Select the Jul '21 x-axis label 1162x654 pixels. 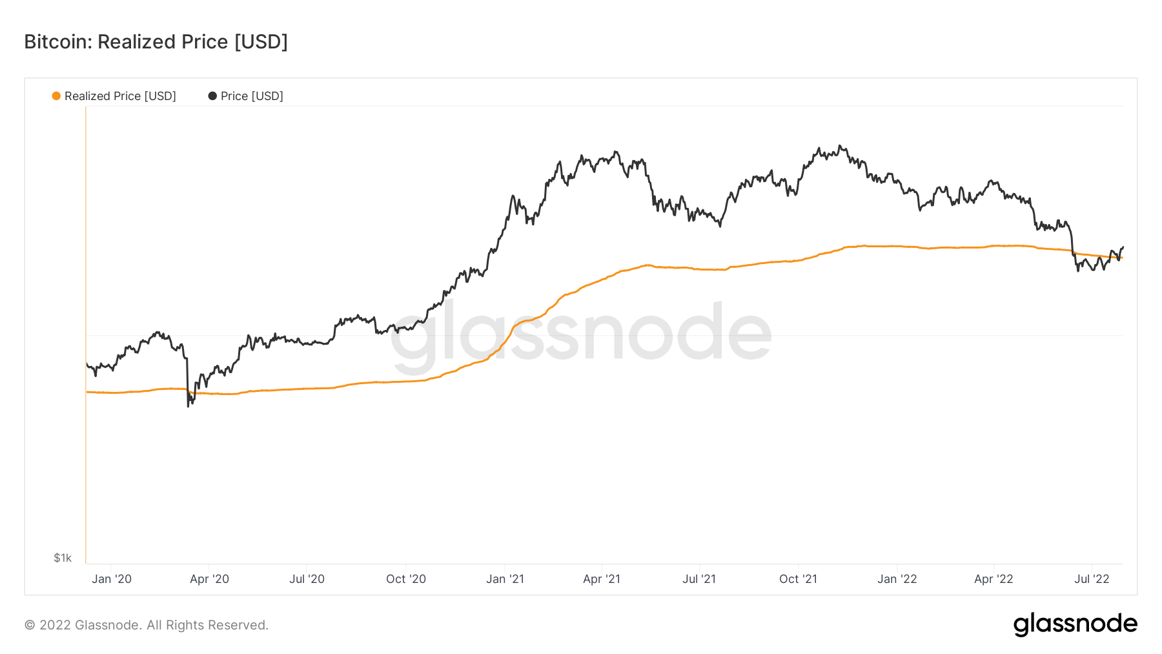(699, 579)
